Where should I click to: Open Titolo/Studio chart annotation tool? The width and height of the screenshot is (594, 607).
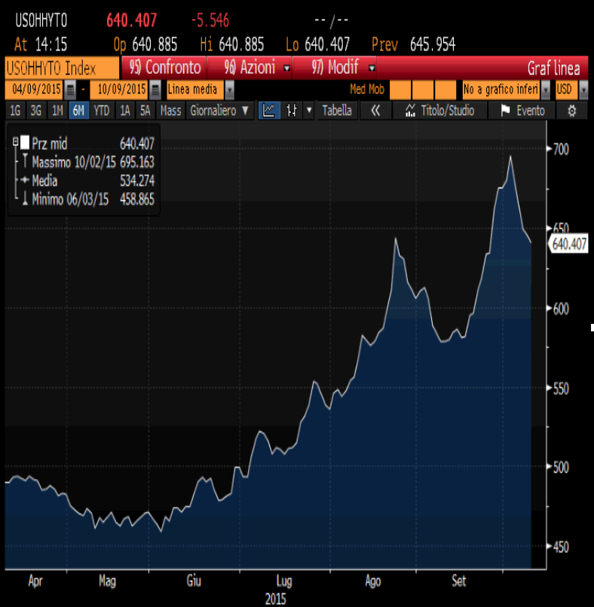(x=439, y=111)
